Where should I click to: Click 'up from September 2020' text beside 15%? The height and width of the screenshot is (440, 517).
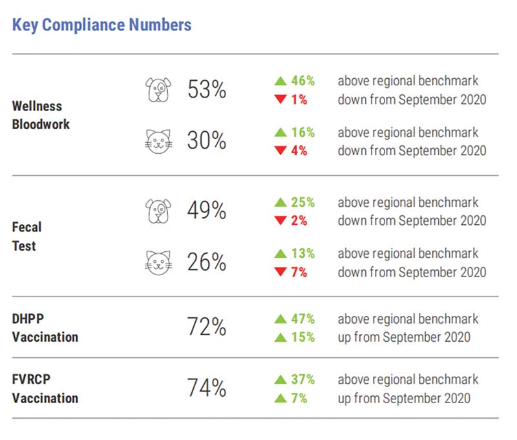(x=404, y=337)
